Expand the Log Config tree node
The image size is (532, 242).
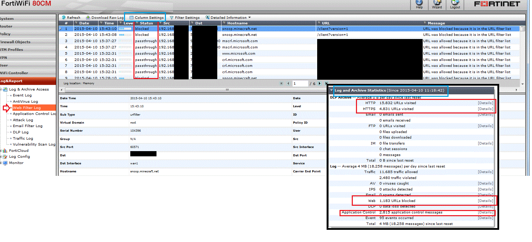pyautogui.click(x=1, y=157)
